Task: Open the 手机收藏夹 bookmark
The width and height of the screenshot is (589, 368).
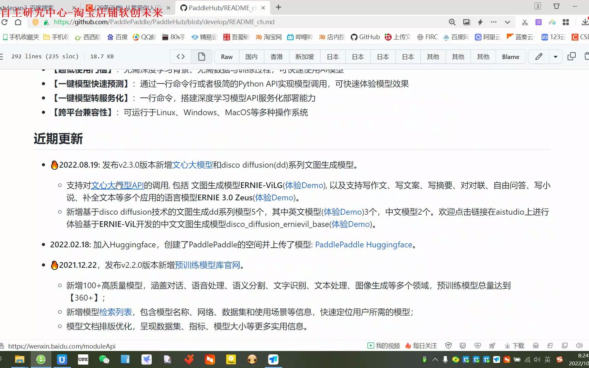Action: click(21, 37)
